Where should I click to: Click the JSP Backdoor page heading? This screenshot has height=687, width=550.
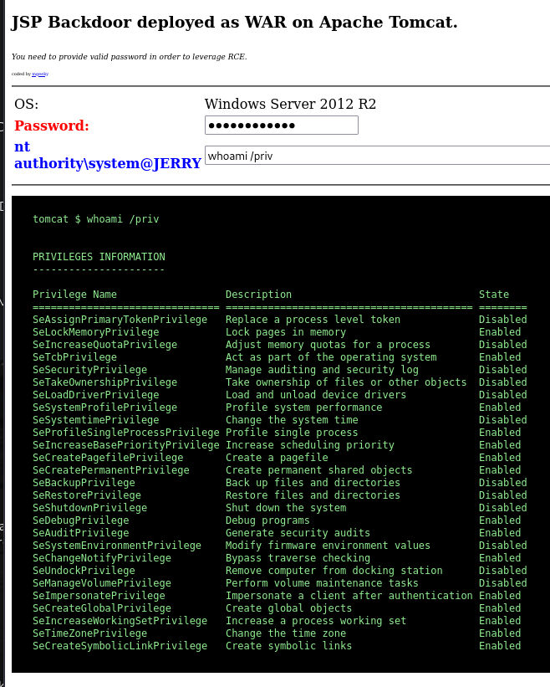234,23
